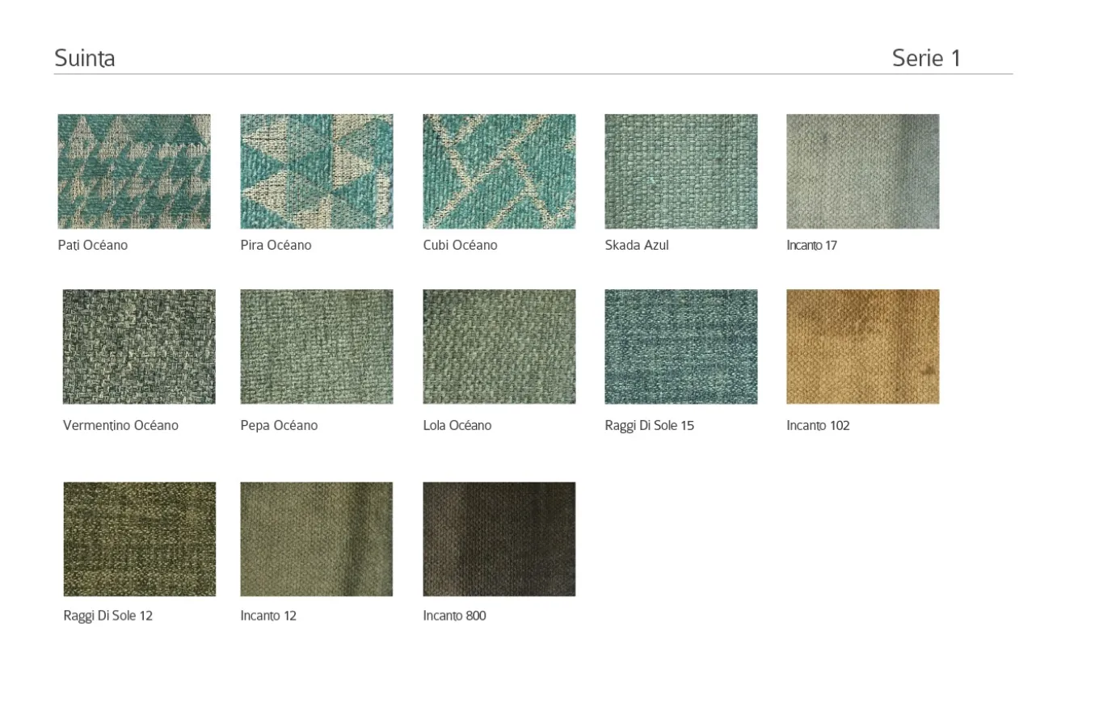The height and width of the screenshot is (707, 1099).
Task: Click the Raggi Di Sole 15 label
Action: [x=649, y=425]
